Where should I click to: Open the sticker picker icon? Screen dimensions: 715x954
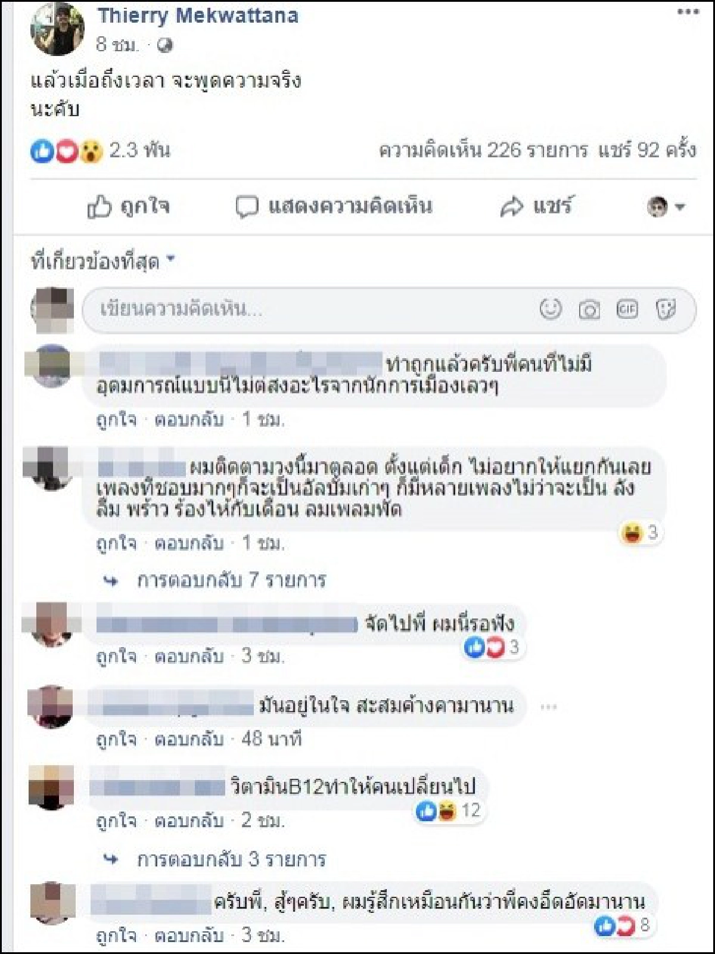[x=665, y=309]
